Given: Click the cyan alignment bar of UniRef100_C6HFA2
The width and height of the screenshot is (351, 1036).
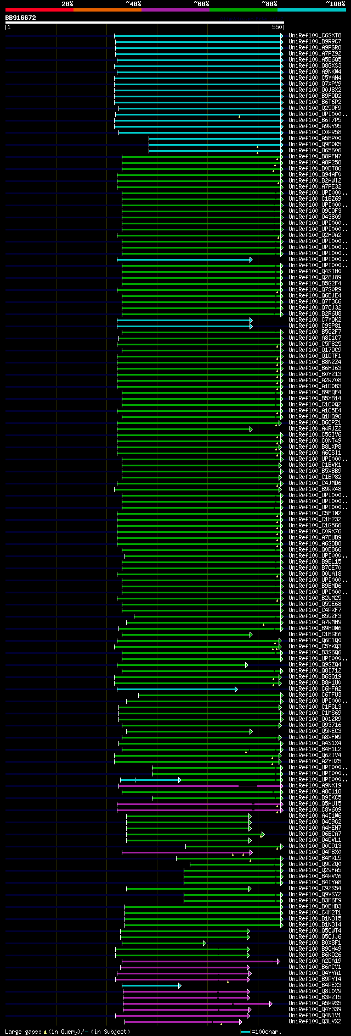Looking at the screenshot, I should click(177, 688).
